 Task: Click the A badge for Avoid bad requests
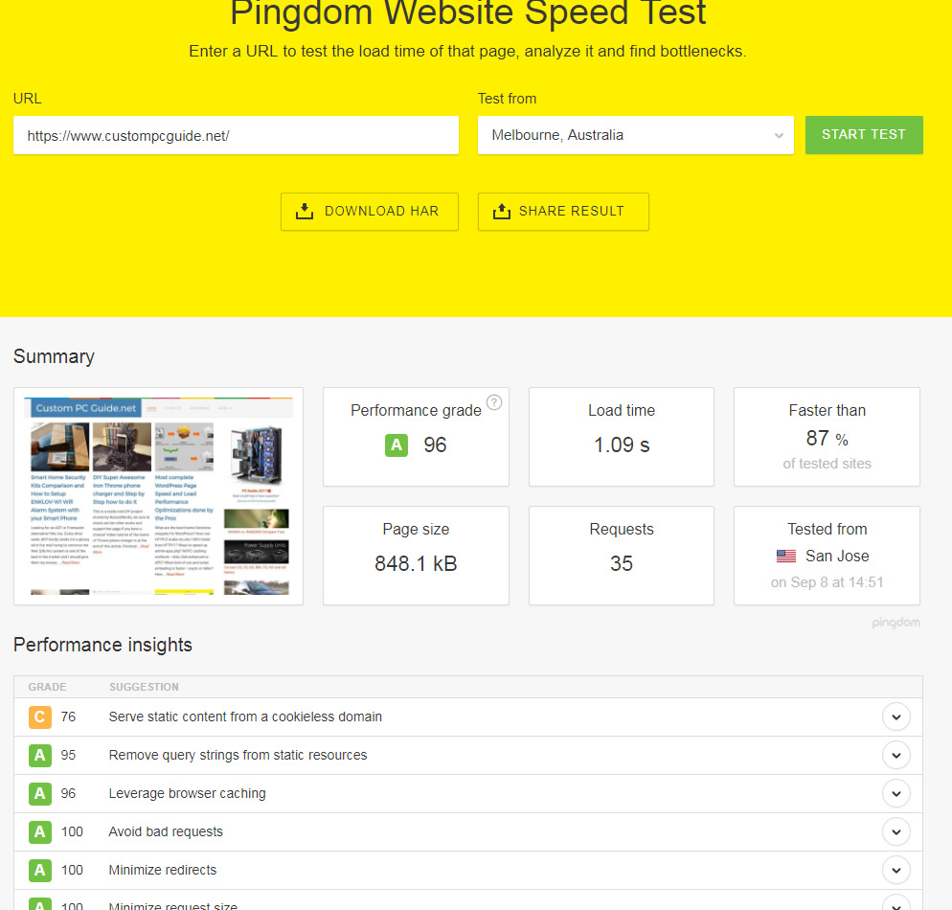point(39,831)
